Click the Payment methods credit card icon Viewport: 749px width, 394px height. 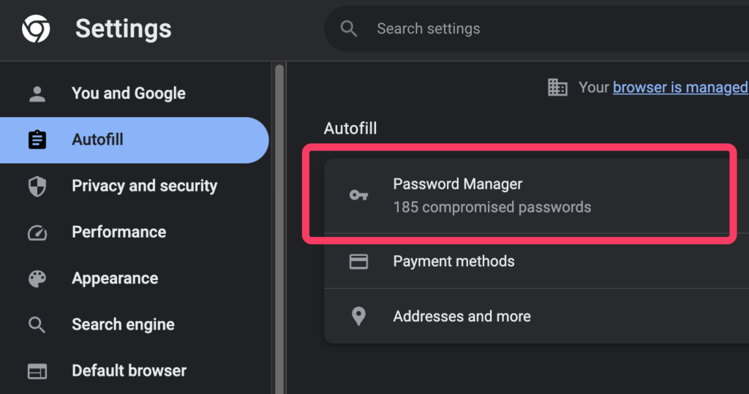click(358, 262)
